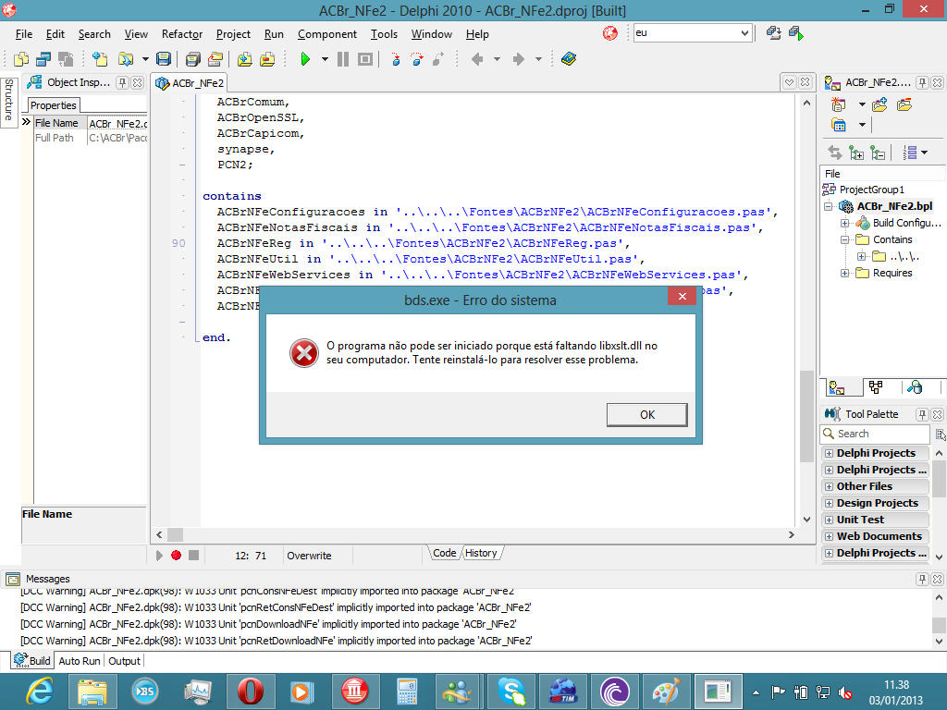Click the Save Desktop icon
Image resolution: width=947 pixels, height=710 pixels.
[774, 33]
